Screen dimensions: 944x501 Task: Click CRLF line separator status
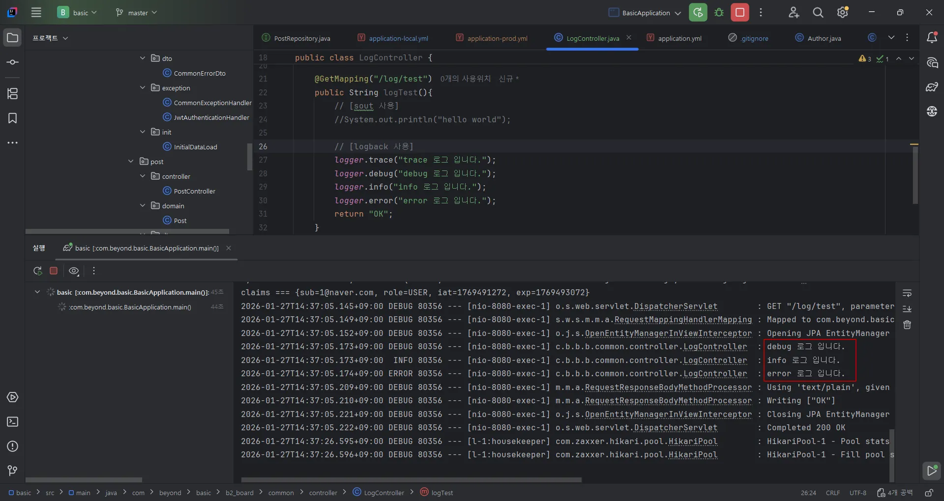click(833, 493)
